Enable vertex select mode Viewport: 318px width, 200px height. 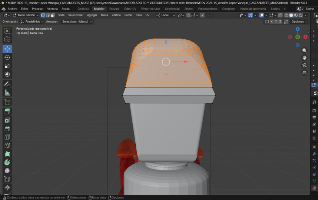43,15
